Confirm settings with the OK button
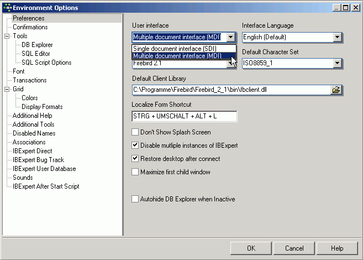The height and width of the screenshot is (260, 363). 251,248
